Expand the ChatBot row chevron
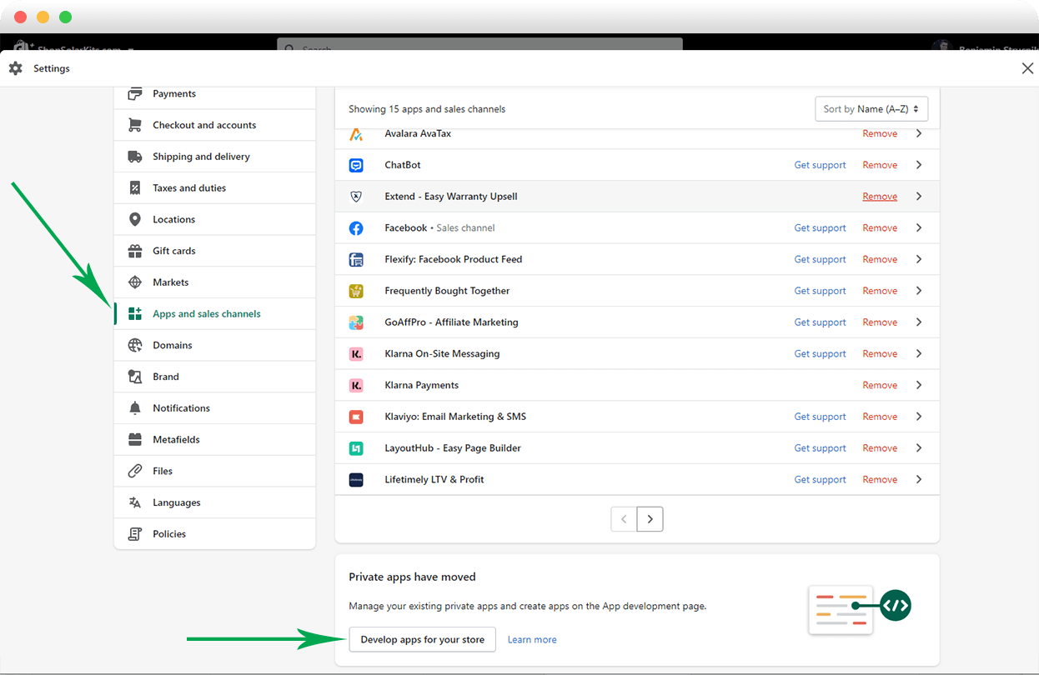The width and height of the screenshot is (1039, 675). 919,165
